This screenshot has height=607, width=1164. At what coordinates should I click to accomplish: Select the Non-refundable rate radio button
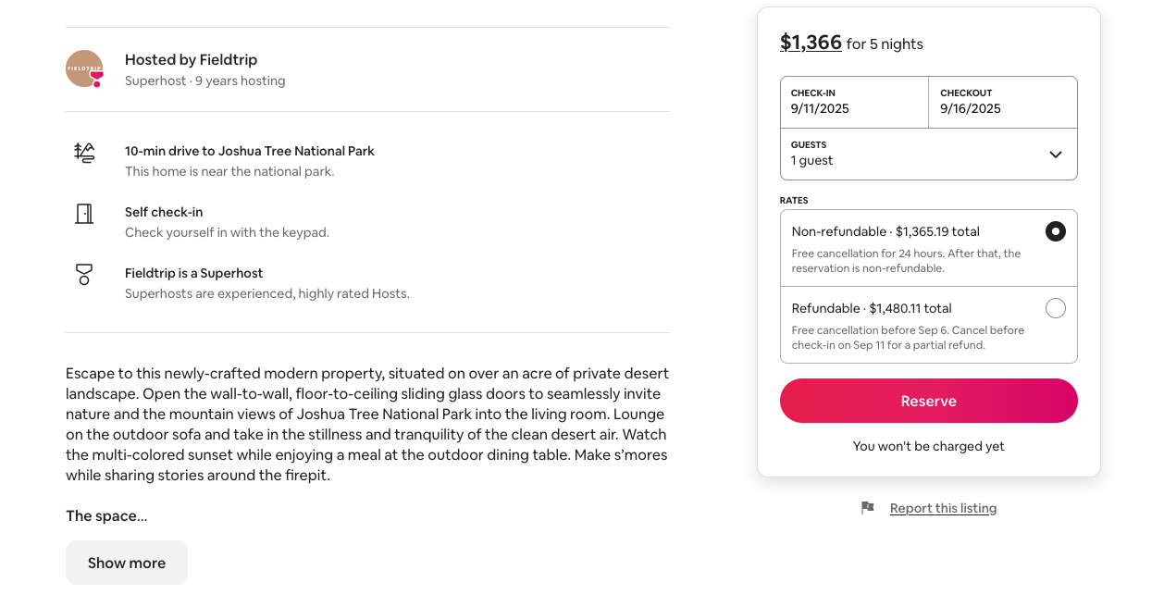coord(1055,231)
